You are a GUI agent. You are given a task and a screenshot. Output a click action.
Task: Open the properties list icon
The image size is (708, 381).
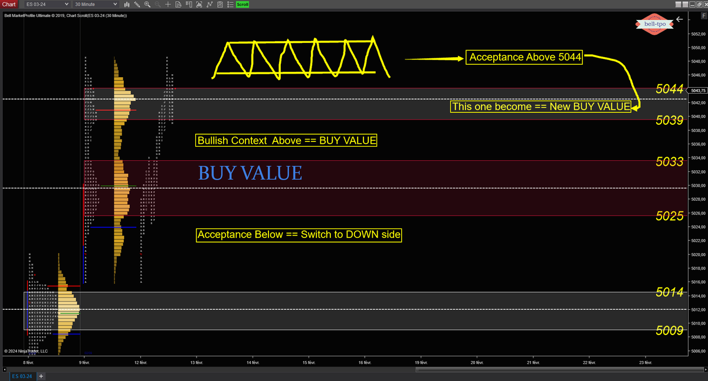tap(230, 4)
